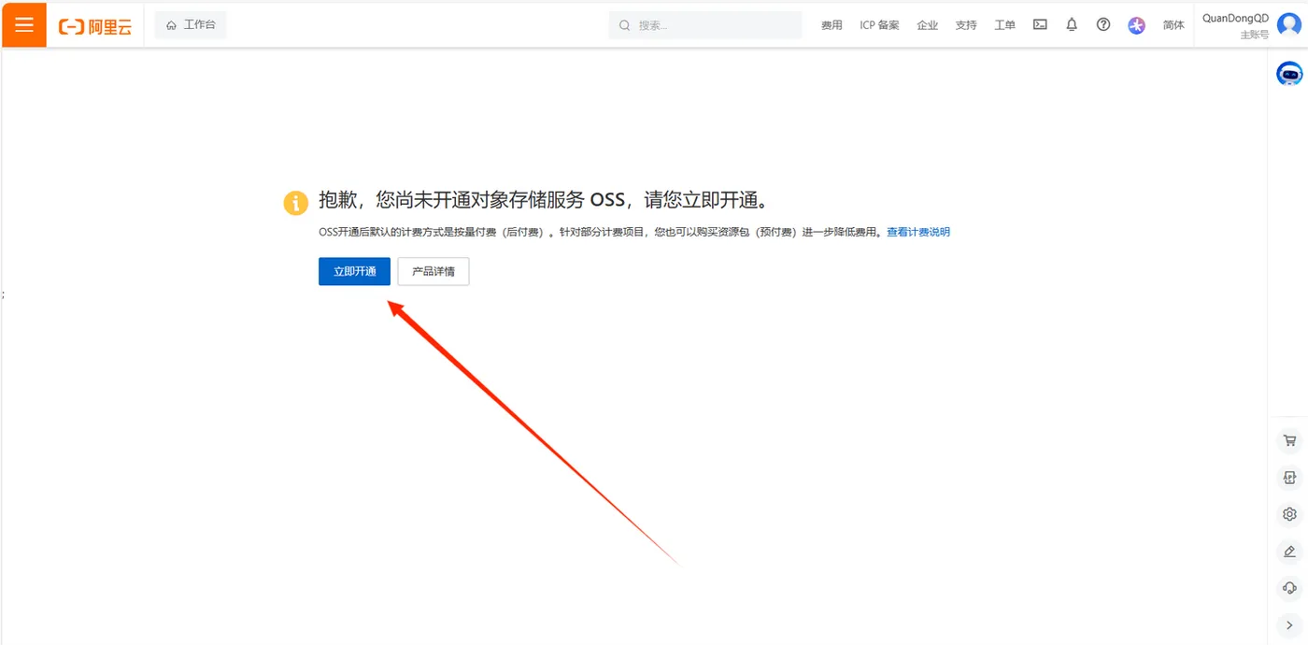Open the notifications bell
Image resolution: width=1308 pixels, height=645 pixels.
pos(1072,25)
